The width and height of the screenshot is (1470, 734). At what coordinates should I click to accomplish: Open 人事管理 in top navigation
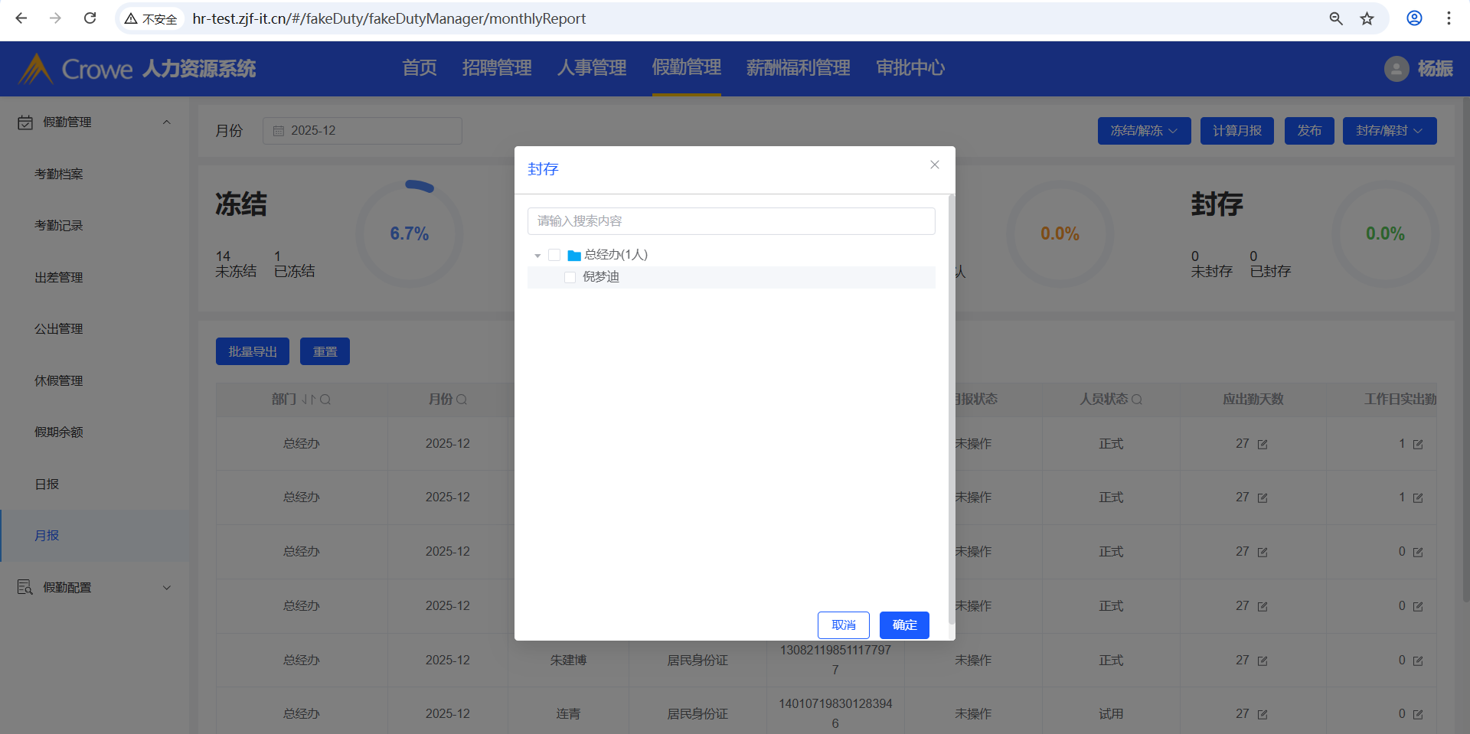coord(592,68)
